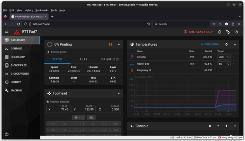Collapse the Toolhead panel

coord(119,93)
